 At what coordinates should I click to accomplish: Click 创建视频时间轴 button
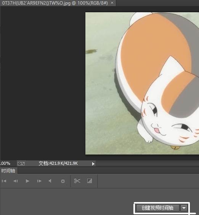pos(157,208)
